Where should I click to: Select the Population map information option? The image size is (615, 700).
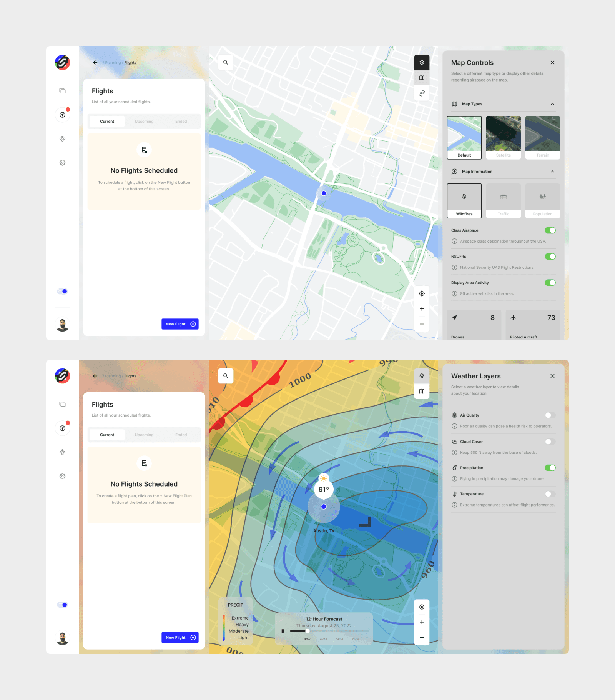(543, 201)
